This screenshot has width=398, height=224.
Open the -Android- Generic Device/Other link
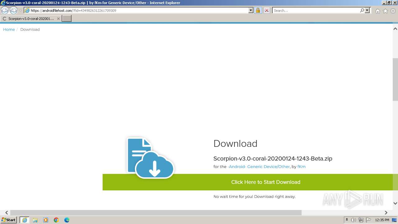pos(258,166)
